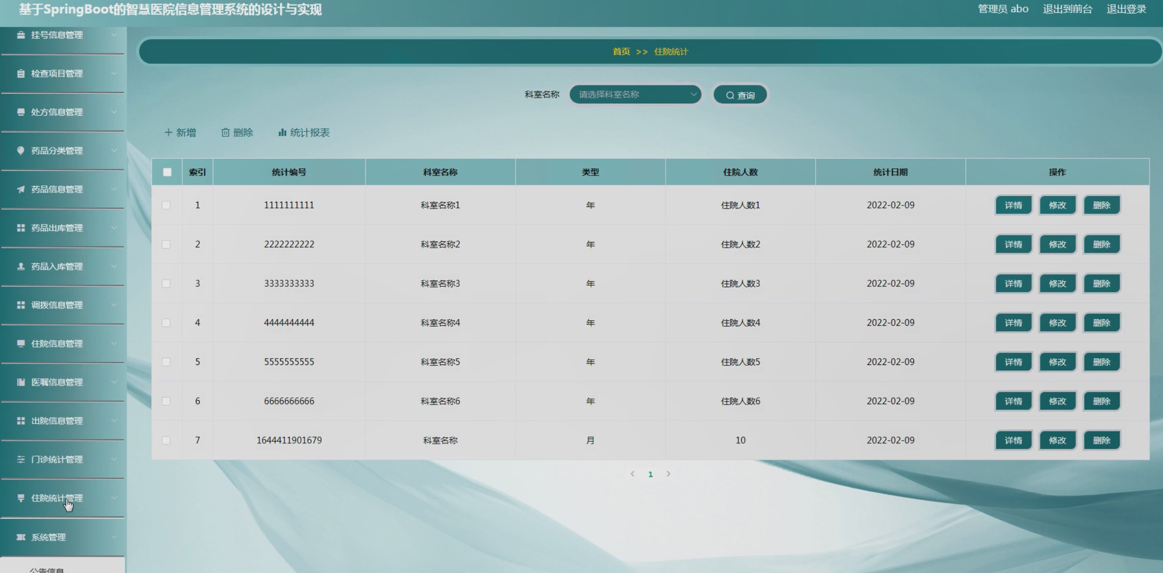The height and width of the screenshot is (573, 1163).
Task: Click 修改 button for 科室名称5 row
Action: coord(1057,362)
